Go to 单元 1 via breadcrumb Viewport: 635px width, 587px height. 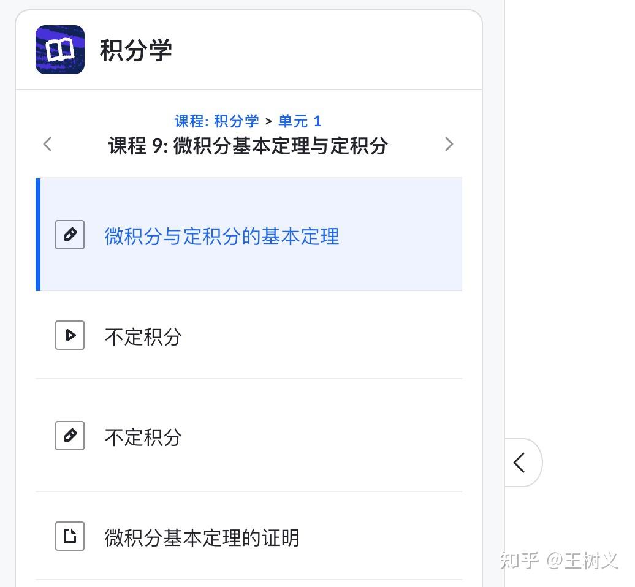(x=300, y=121)
